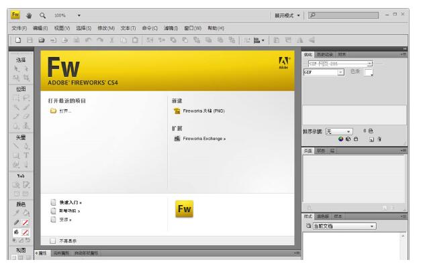Switch to the History tab in the top panel
421x272 pixels.
point(324,55)
